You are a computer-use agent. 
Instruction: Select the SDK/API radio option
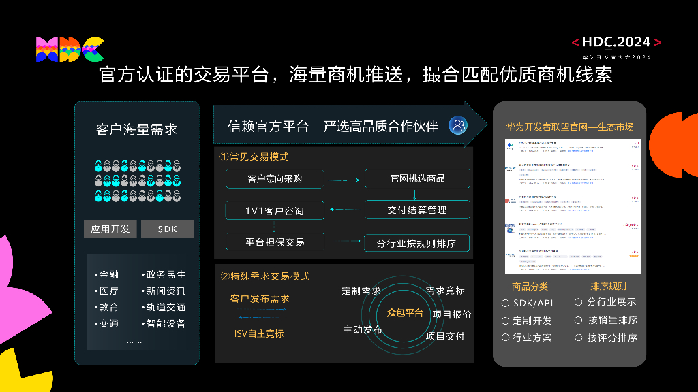[505, 303]
